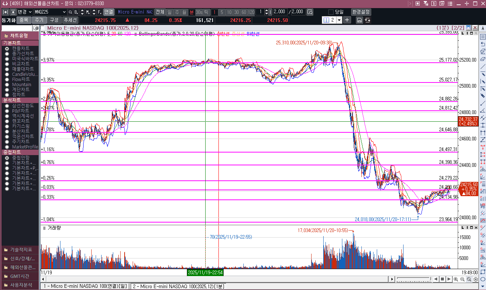This screenshot has width=486, height=290.
Task: Add a chart pane with plus icon
Action: coord(347,20)
